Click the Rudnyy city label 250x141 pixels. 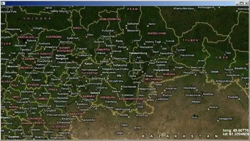coord(167,95)
